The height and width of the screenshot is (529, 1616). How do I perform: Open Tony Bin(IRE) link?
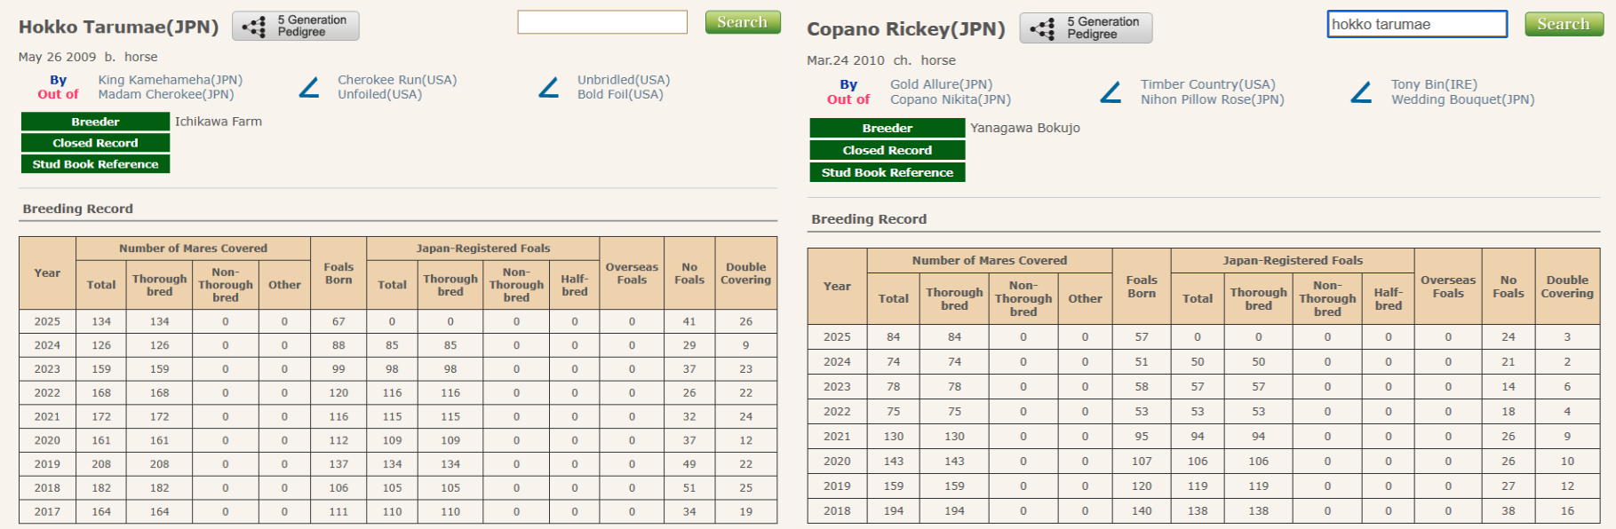click(1434, 84)
